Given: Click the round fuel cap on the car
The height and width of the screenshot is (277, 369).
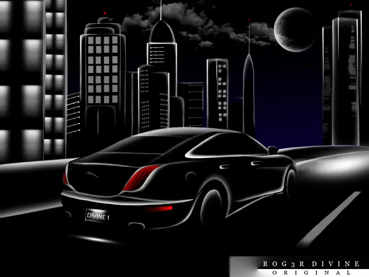Looking at the screenshot, I should 191,177.
